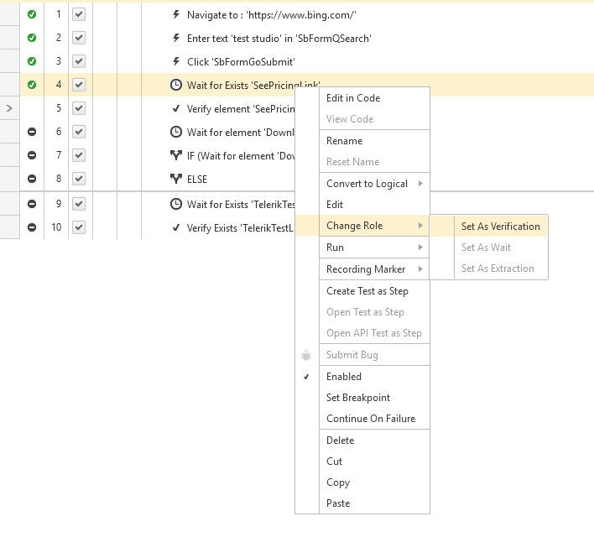Click the lightning action icon for Navigate step
Image resolution: width=594 pixels, height=537 pixels.
point(175,14)
